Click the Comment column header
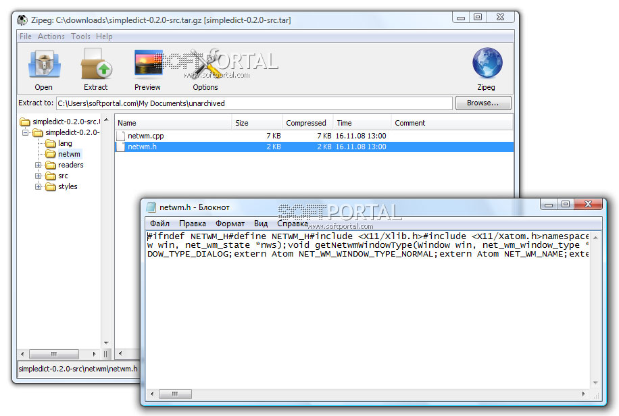 [x=452, y=123]
